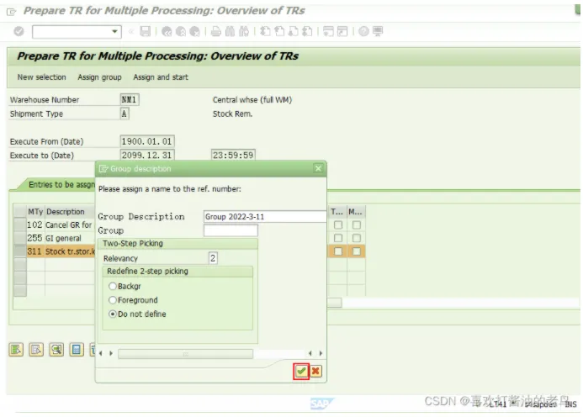Click the Exit (up arrows) icon

coord(181,32)
